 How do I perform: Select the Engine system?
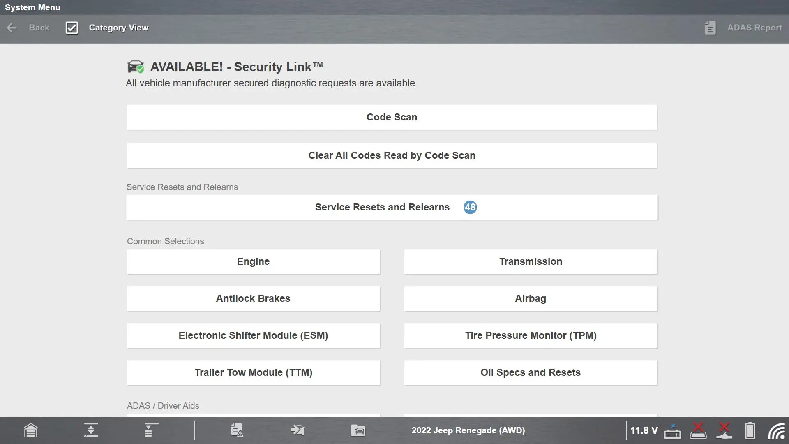pos(253,261)
